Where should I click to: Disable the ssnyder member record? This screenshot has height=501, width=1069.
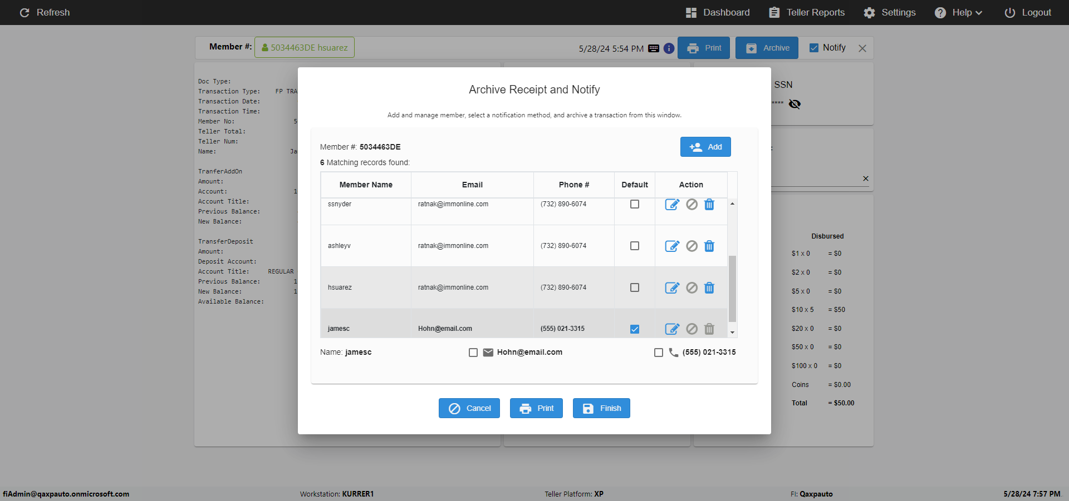(x=692, y=205)
